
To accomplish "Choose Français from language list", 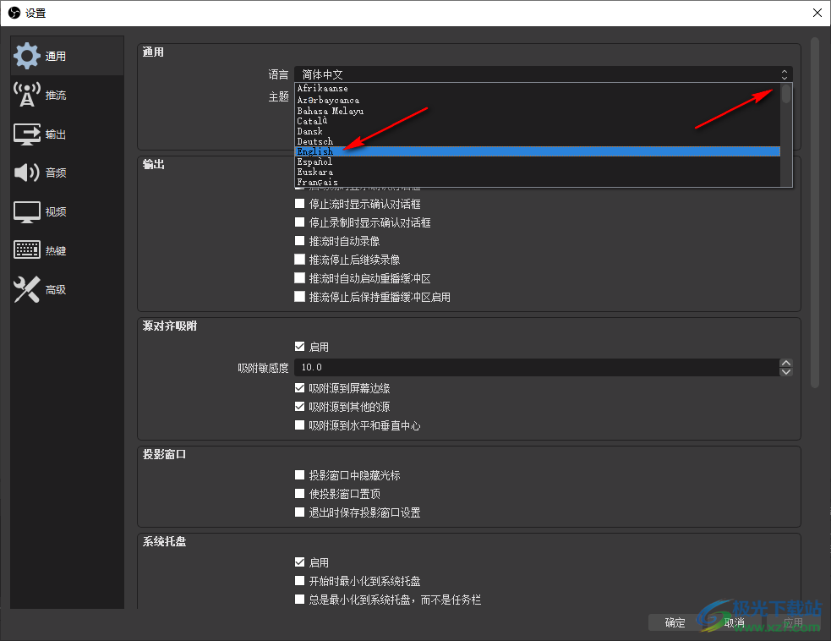I will pyautogui.click(x=538, y=182).
